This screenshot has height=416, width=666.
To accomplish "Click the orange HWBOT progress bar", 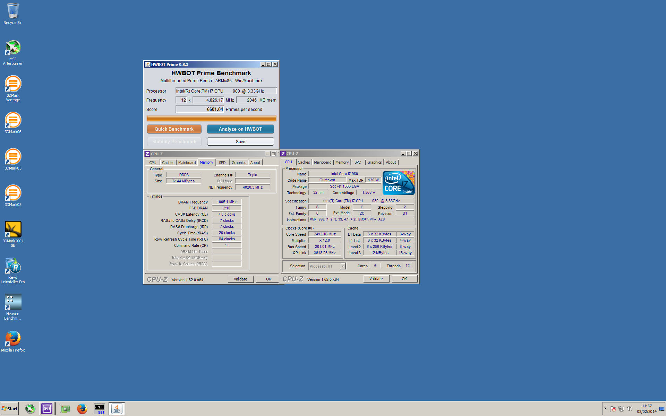I will tap(212, 118).
